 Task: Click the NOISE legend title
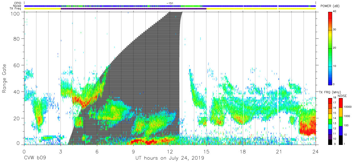(x=342, y=95)
